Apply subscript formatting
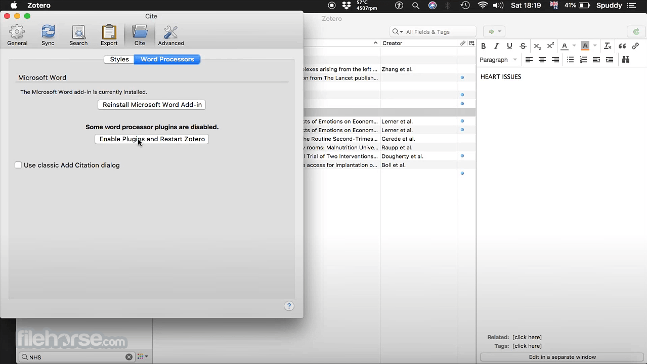 point(537,46)
